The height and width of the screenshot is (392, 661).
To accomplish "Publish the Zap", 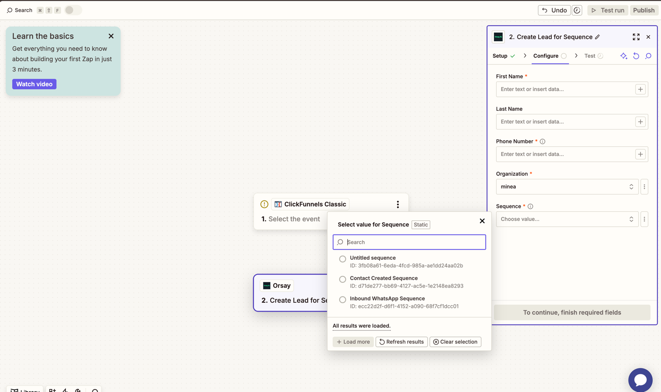I will (x=644, y=10).
